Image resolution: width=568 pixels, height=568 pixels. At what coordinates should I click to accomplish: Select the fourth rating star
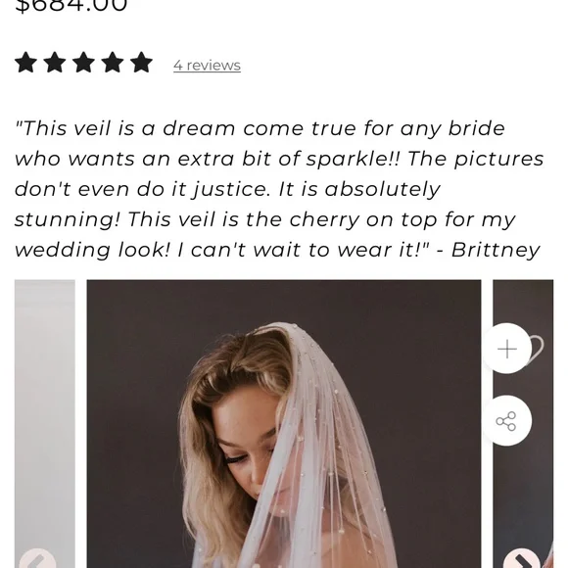pyautogui.click(x=113, y=63)
